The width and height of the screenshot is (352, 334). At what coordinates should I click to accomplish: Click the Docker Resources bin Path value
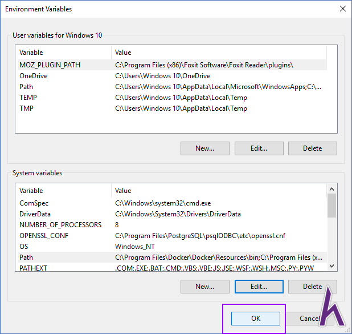[x=219, y=257]
